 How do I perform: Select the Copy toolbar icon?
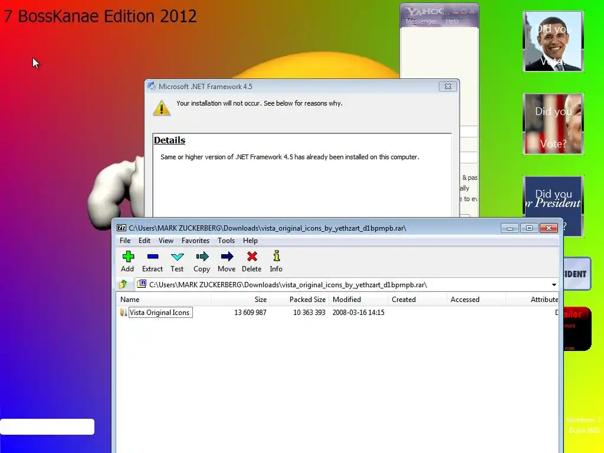(x=202, y=261)
